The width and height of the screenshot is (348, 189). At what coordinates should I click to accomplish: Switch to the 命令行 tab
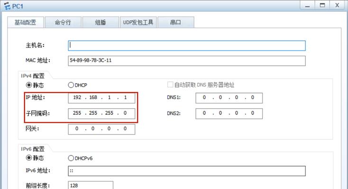63,22
